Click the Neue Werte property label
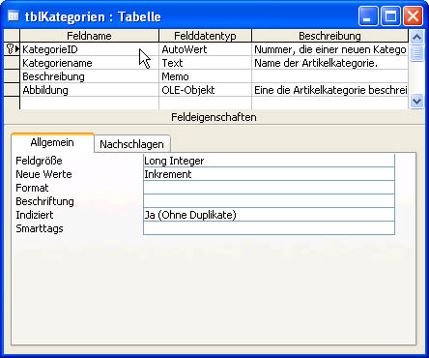 pos(43,174)
